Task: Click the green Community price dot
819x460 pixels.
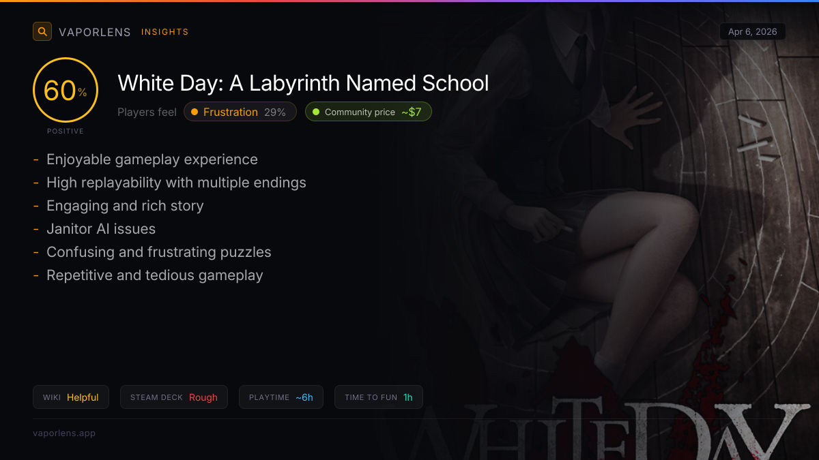Action: tap(316, 112)
